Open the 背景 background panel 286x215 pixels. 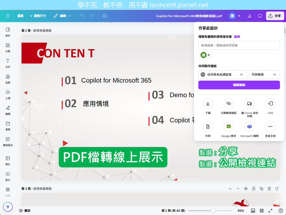coord(8,192)
